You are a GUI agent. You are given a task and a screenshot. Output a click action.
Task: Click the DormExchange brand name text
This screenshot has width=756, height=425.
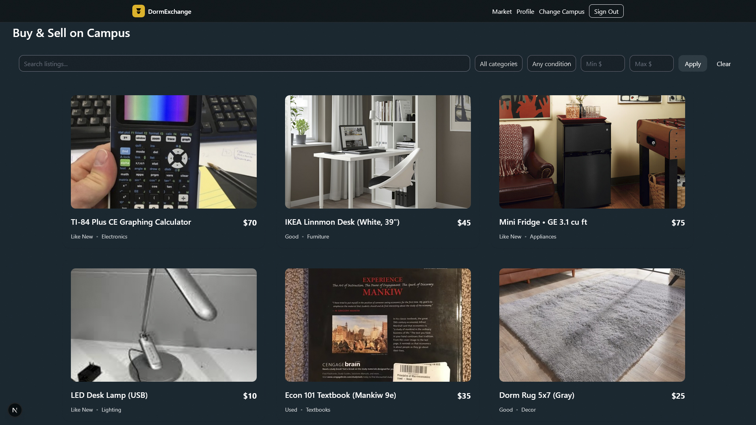169,11
